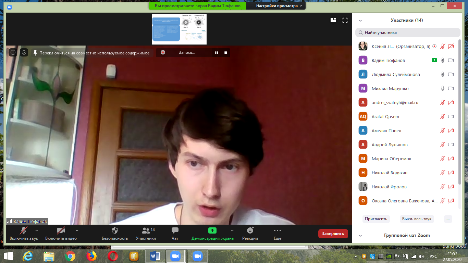The image size is (468, 263).
Task: Turn on camera with Включить видео
Action: pos(61,234)
